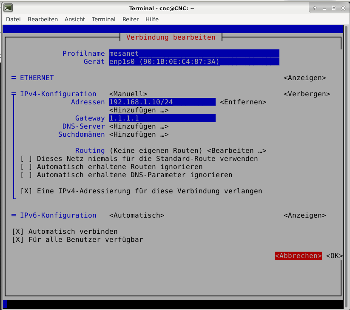The image size is (350, 310).
Task: Maximize the terminal window
Action: (334, 8)
